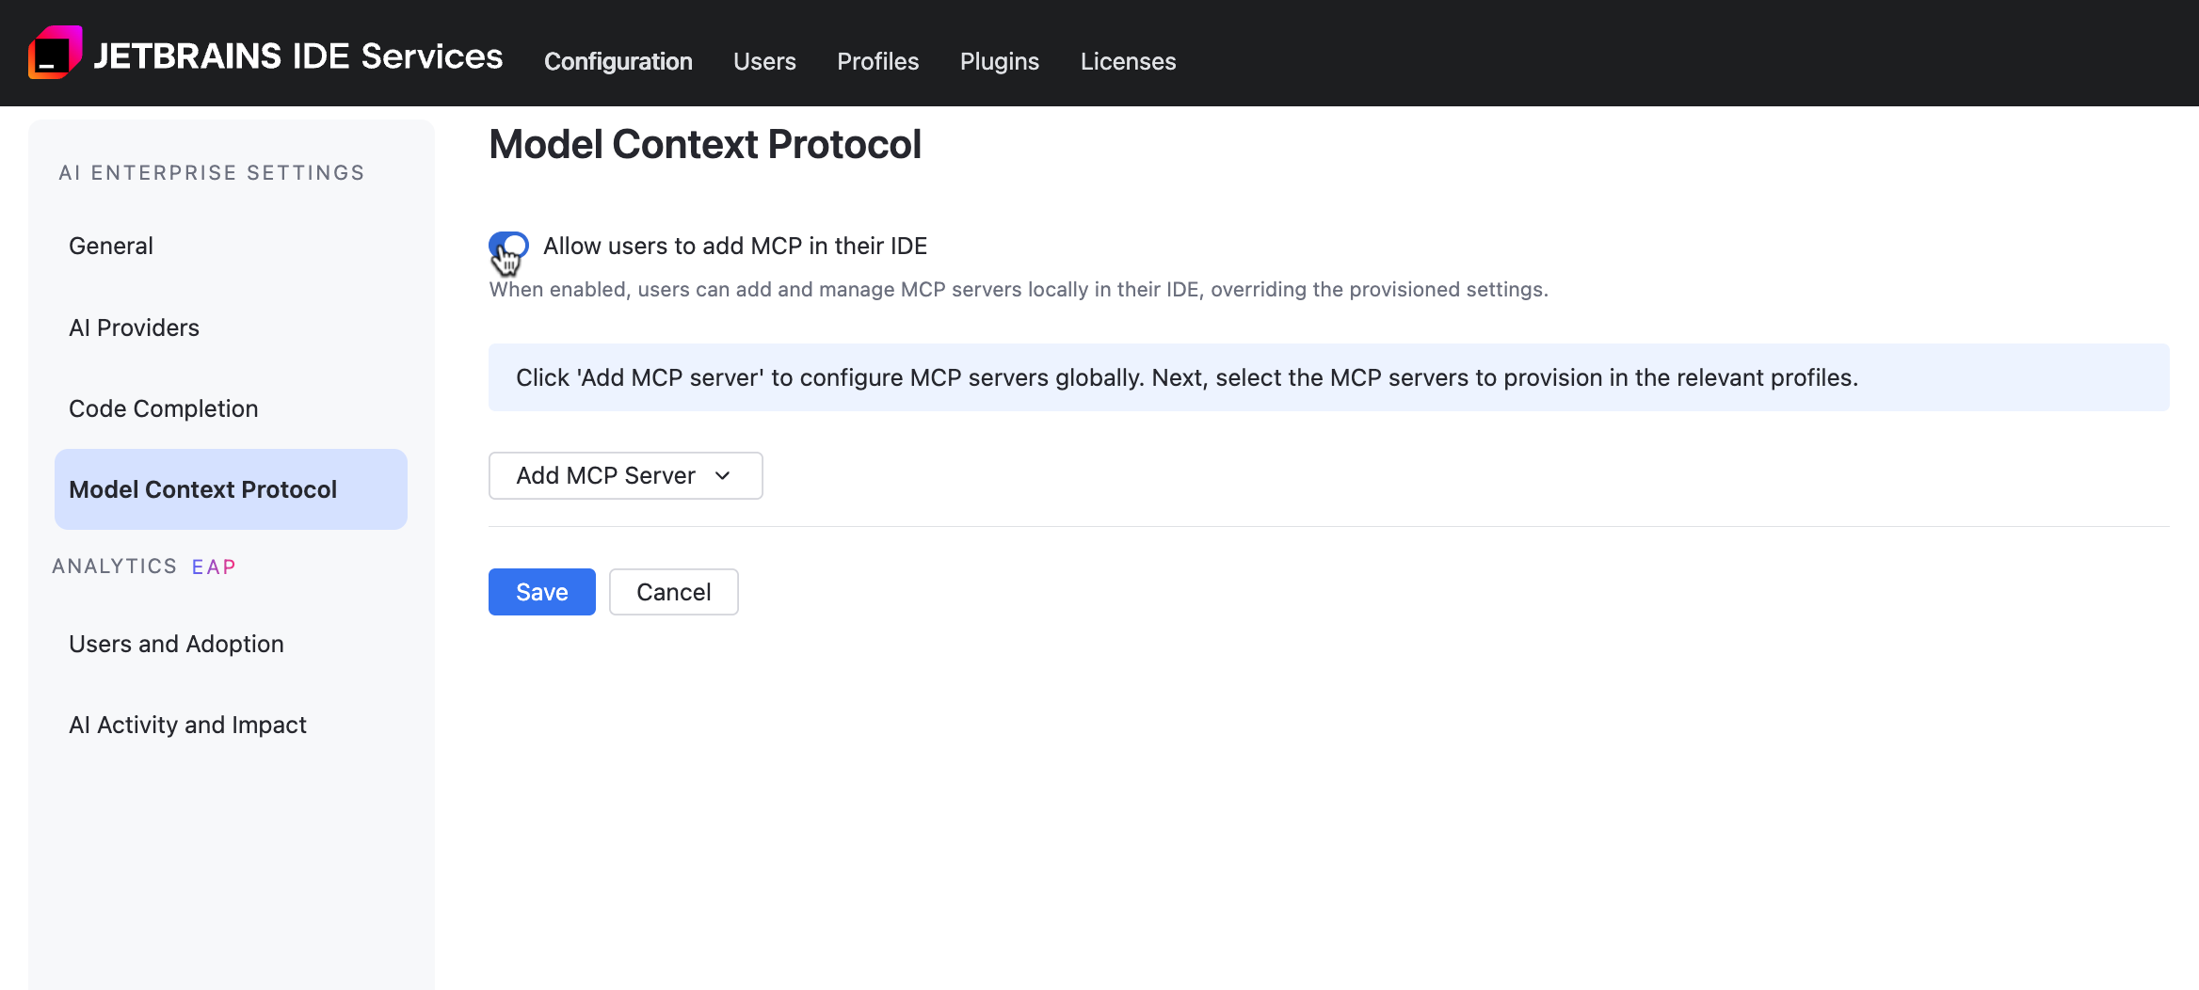Viewport: 2199px width, 990px height.
Task: Switch to the Profiles tab
Action: point(877,61)
